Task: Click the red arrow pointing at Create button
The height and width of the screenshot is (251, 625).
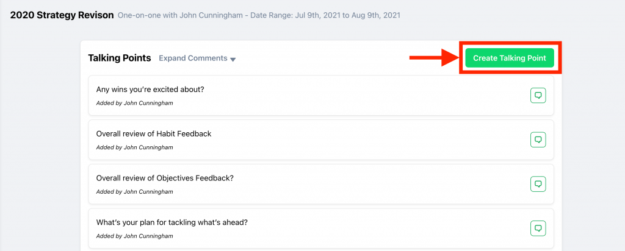Action: pyautogui.click(x=433, y=58)
